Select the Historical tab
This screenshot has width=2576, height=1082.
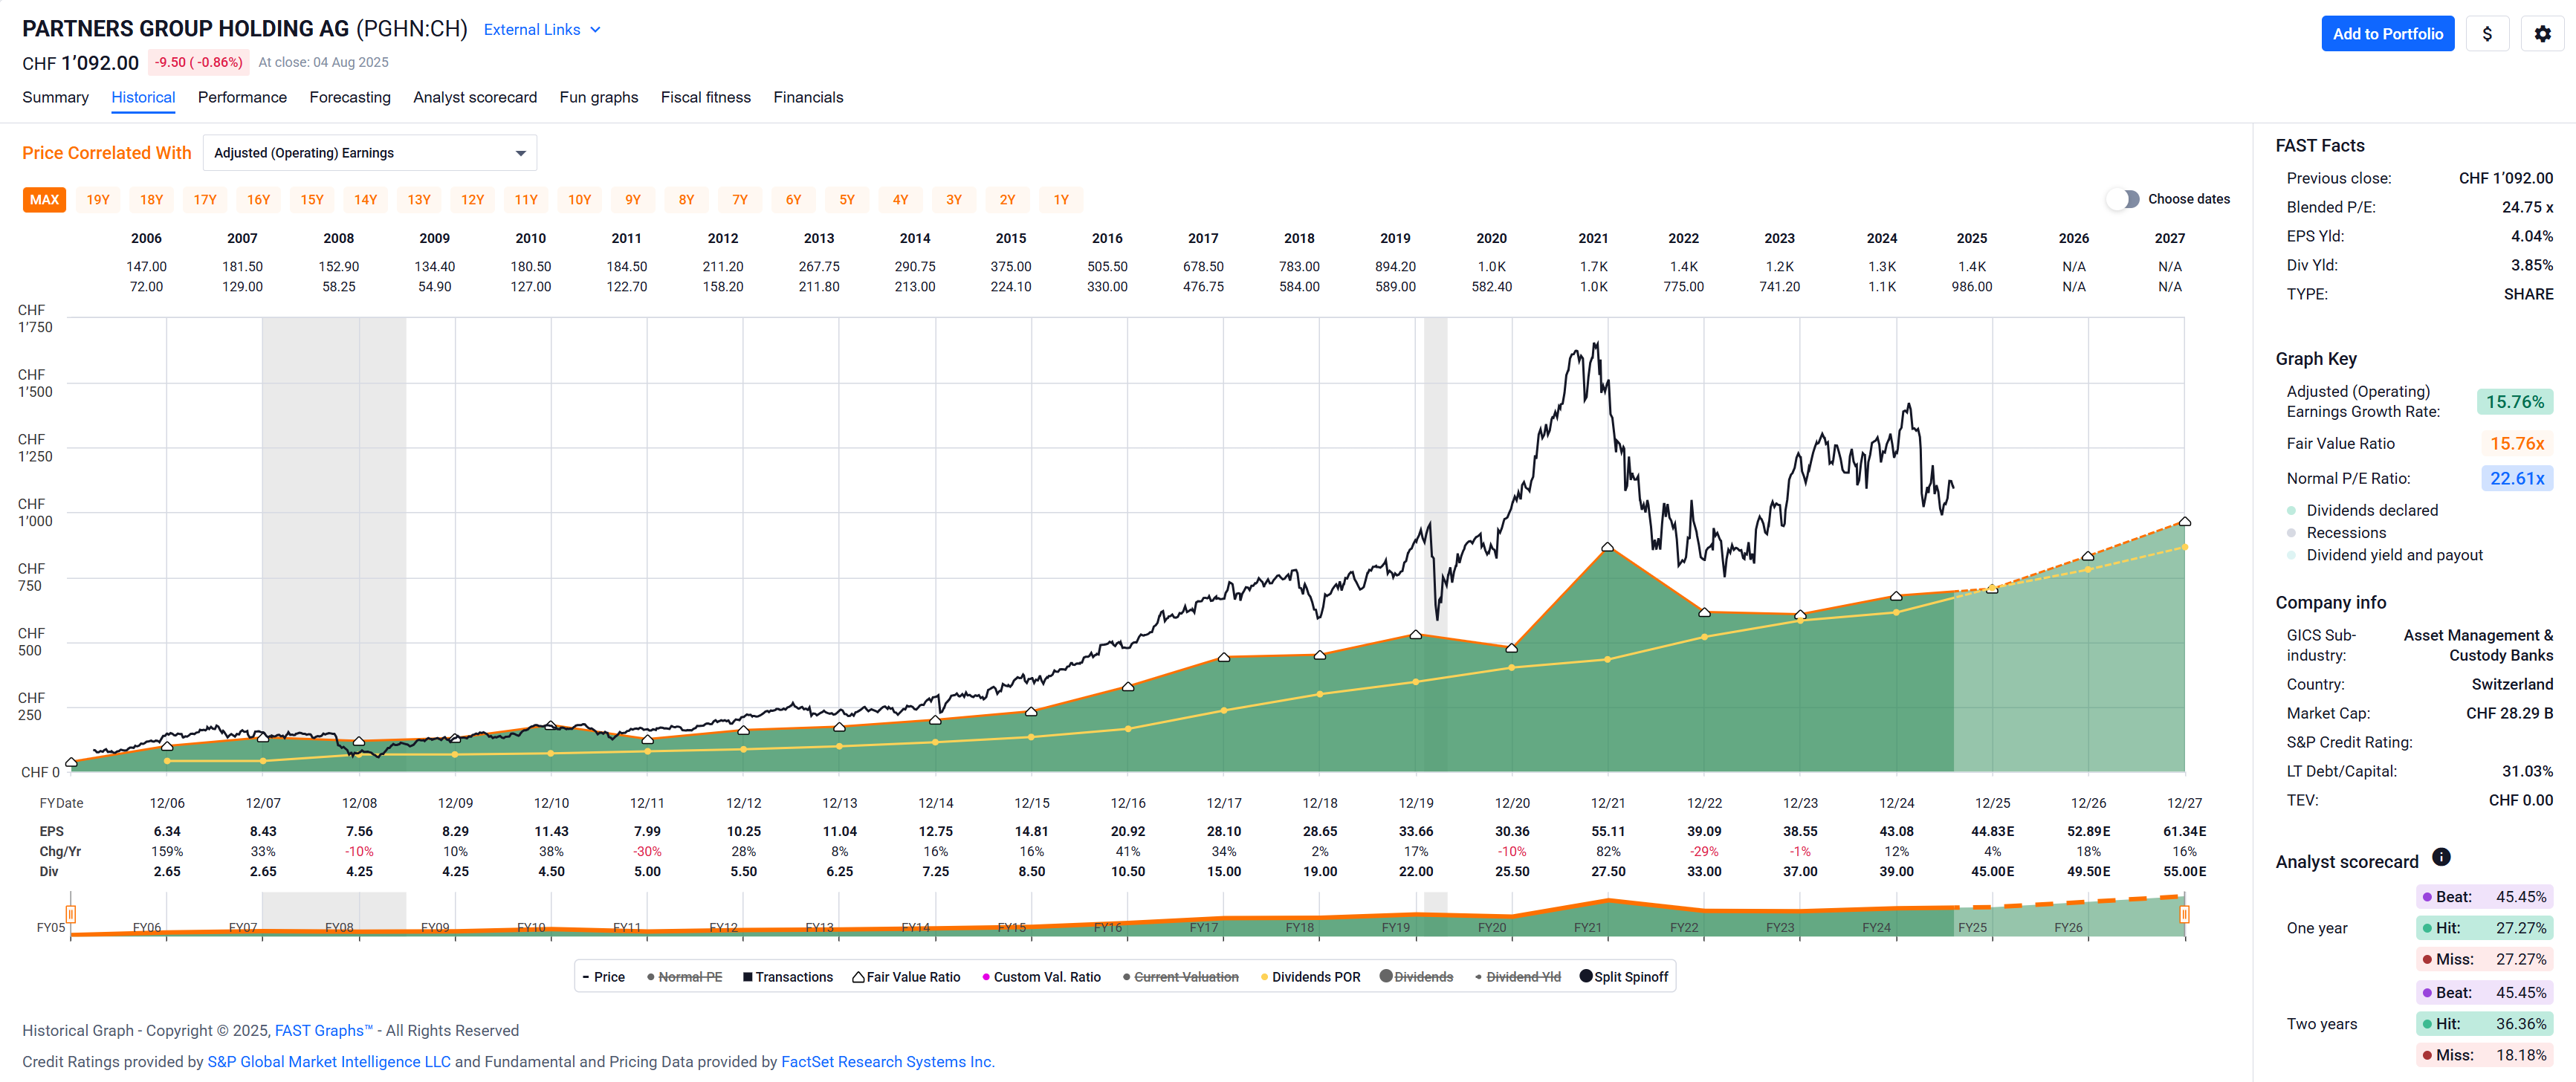click(143, 97)
